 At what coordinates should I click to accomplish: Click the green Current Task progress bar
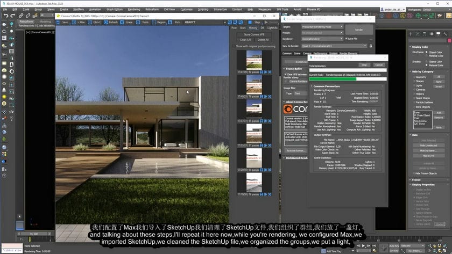tap(348, 79)
